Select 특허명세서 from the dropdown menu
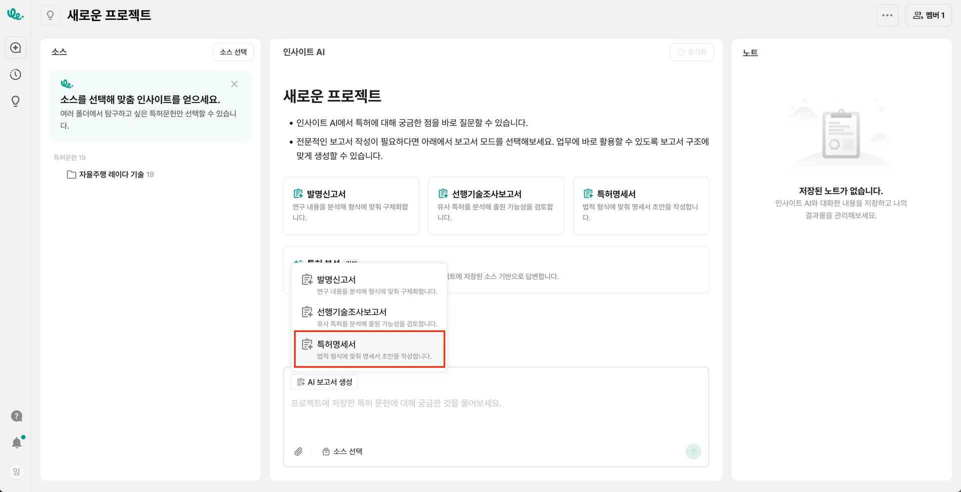The width and height of the screenshot is (961, 492). tap(369, 349)
